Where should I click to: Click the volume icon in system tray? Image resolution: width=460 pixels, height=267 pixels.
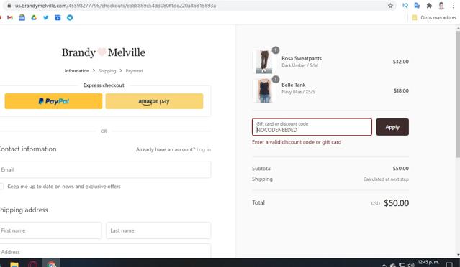[x=410, y=265]
